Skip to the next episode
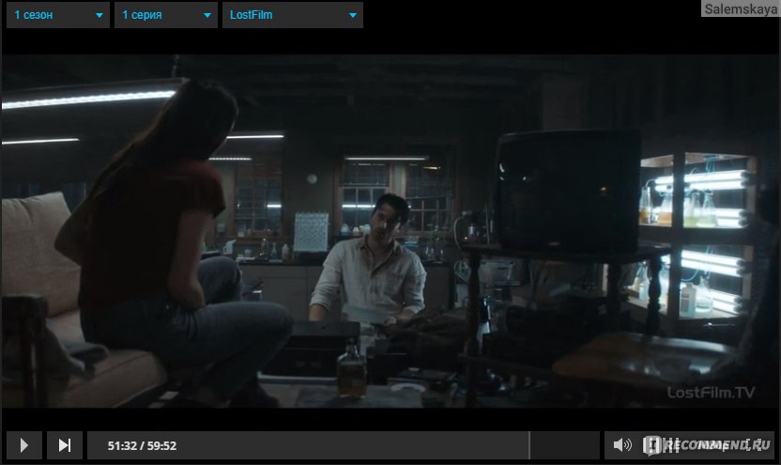Viewport: 781px width, 465px height. click(x=65, y=445)
